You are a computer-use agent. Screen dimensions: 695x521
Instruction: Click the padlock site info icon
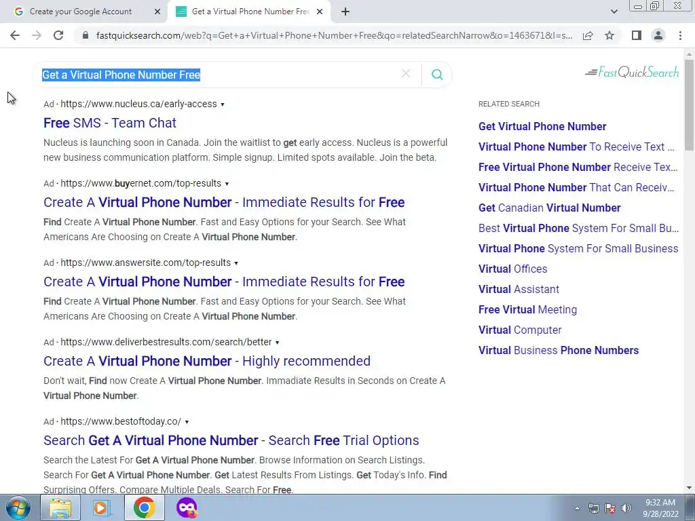[86, 35]
